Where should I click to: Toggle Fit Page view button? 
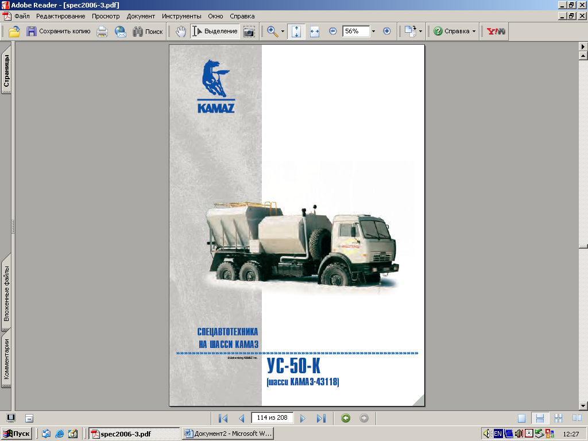[296, 32]
